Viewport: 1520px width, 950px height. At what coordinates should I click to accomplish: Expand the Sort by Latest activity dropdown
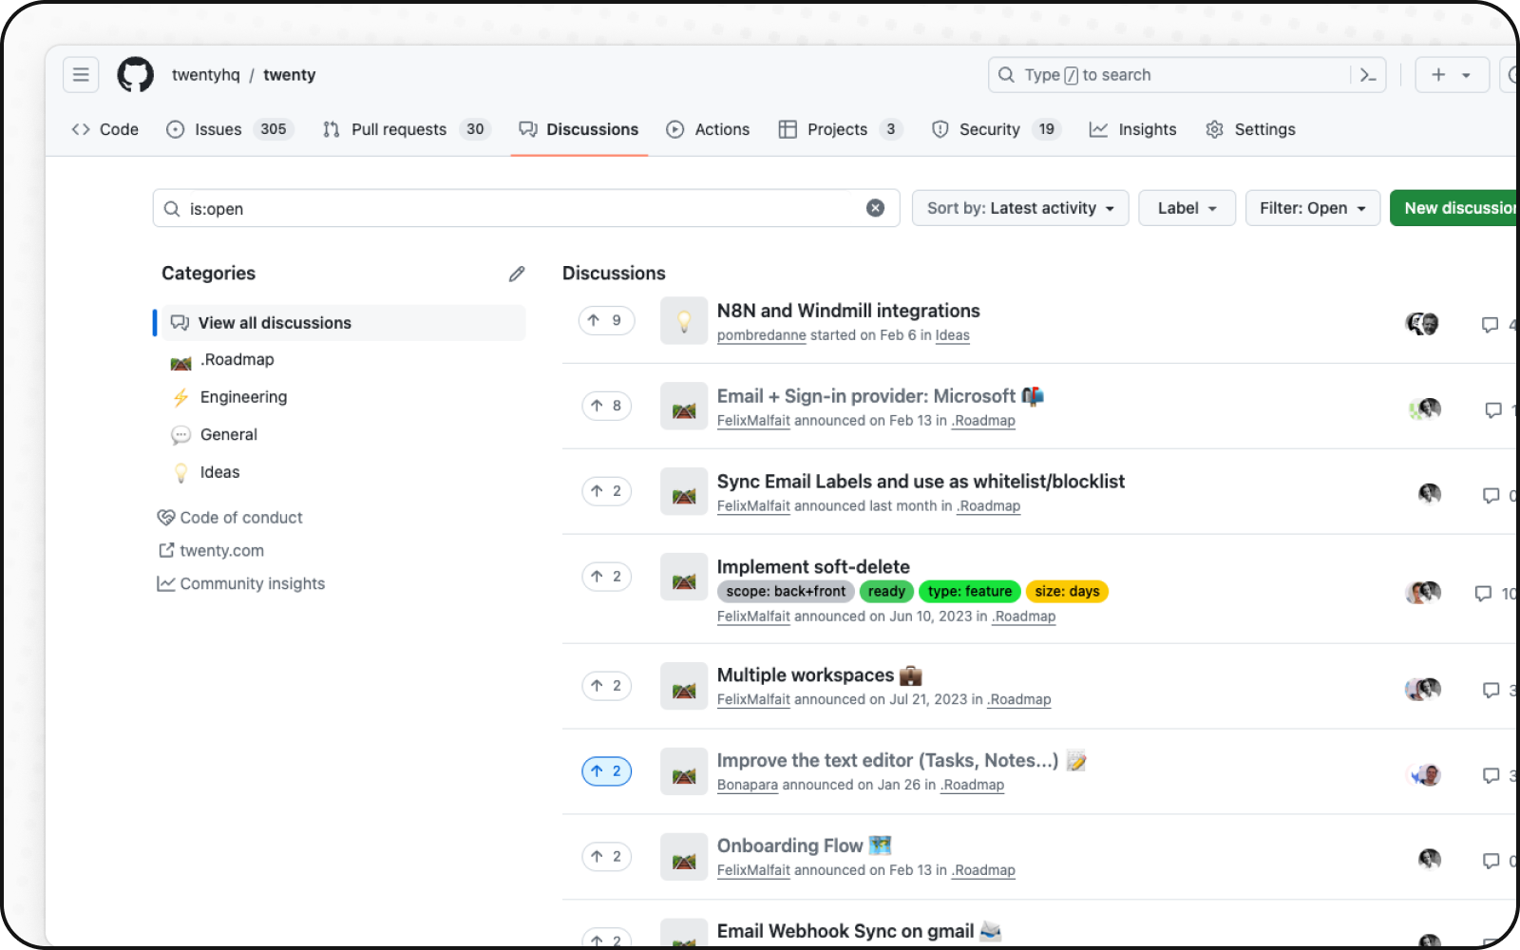click(x=1020, y=208)
